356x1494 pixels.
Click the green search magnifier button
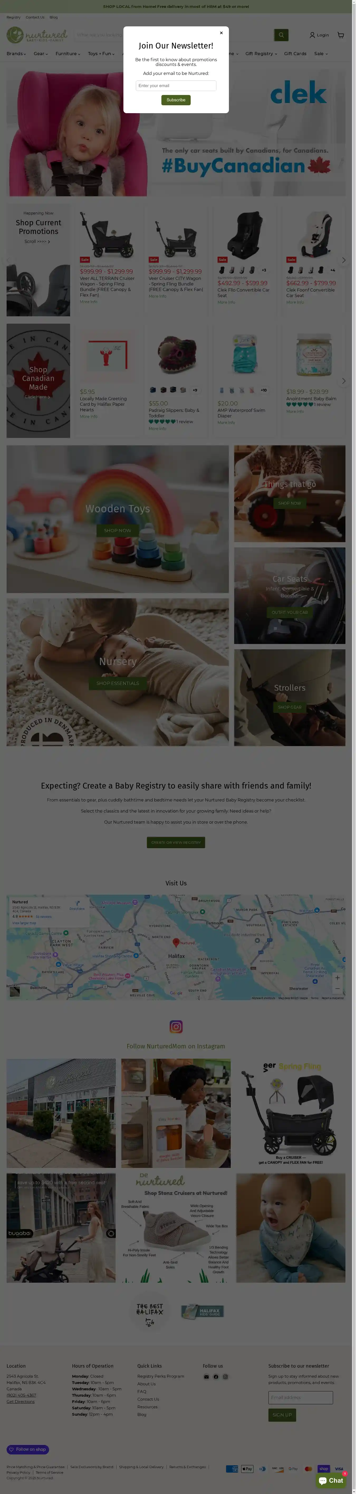point(281,35)
